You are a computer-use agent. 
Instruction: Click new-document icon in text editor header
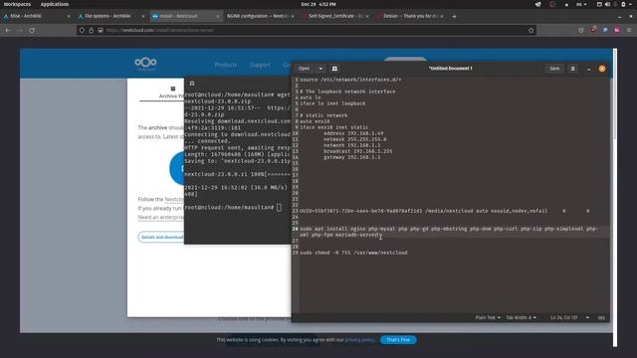pos(334,69)
